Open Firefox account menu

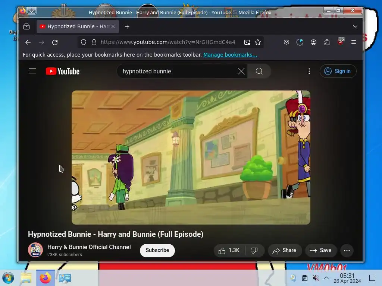(x=313, y=42)
